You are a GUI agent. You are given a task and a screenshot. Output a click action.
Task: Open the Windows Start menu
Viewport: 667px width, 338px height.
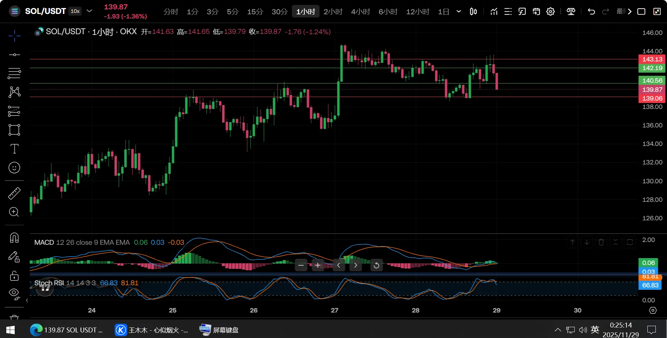tap(10, 330)
